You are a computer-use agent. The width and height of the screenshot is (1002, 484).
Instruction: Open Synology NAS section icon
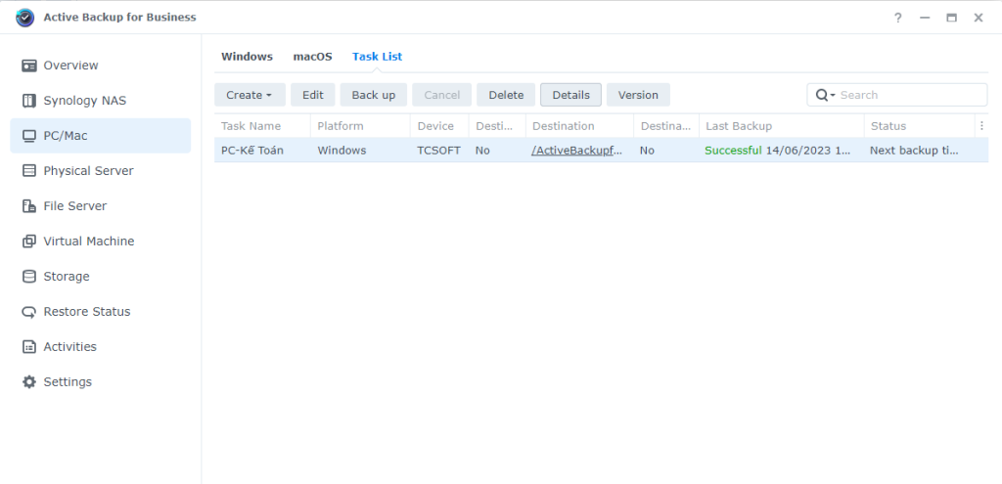[28, 101]
